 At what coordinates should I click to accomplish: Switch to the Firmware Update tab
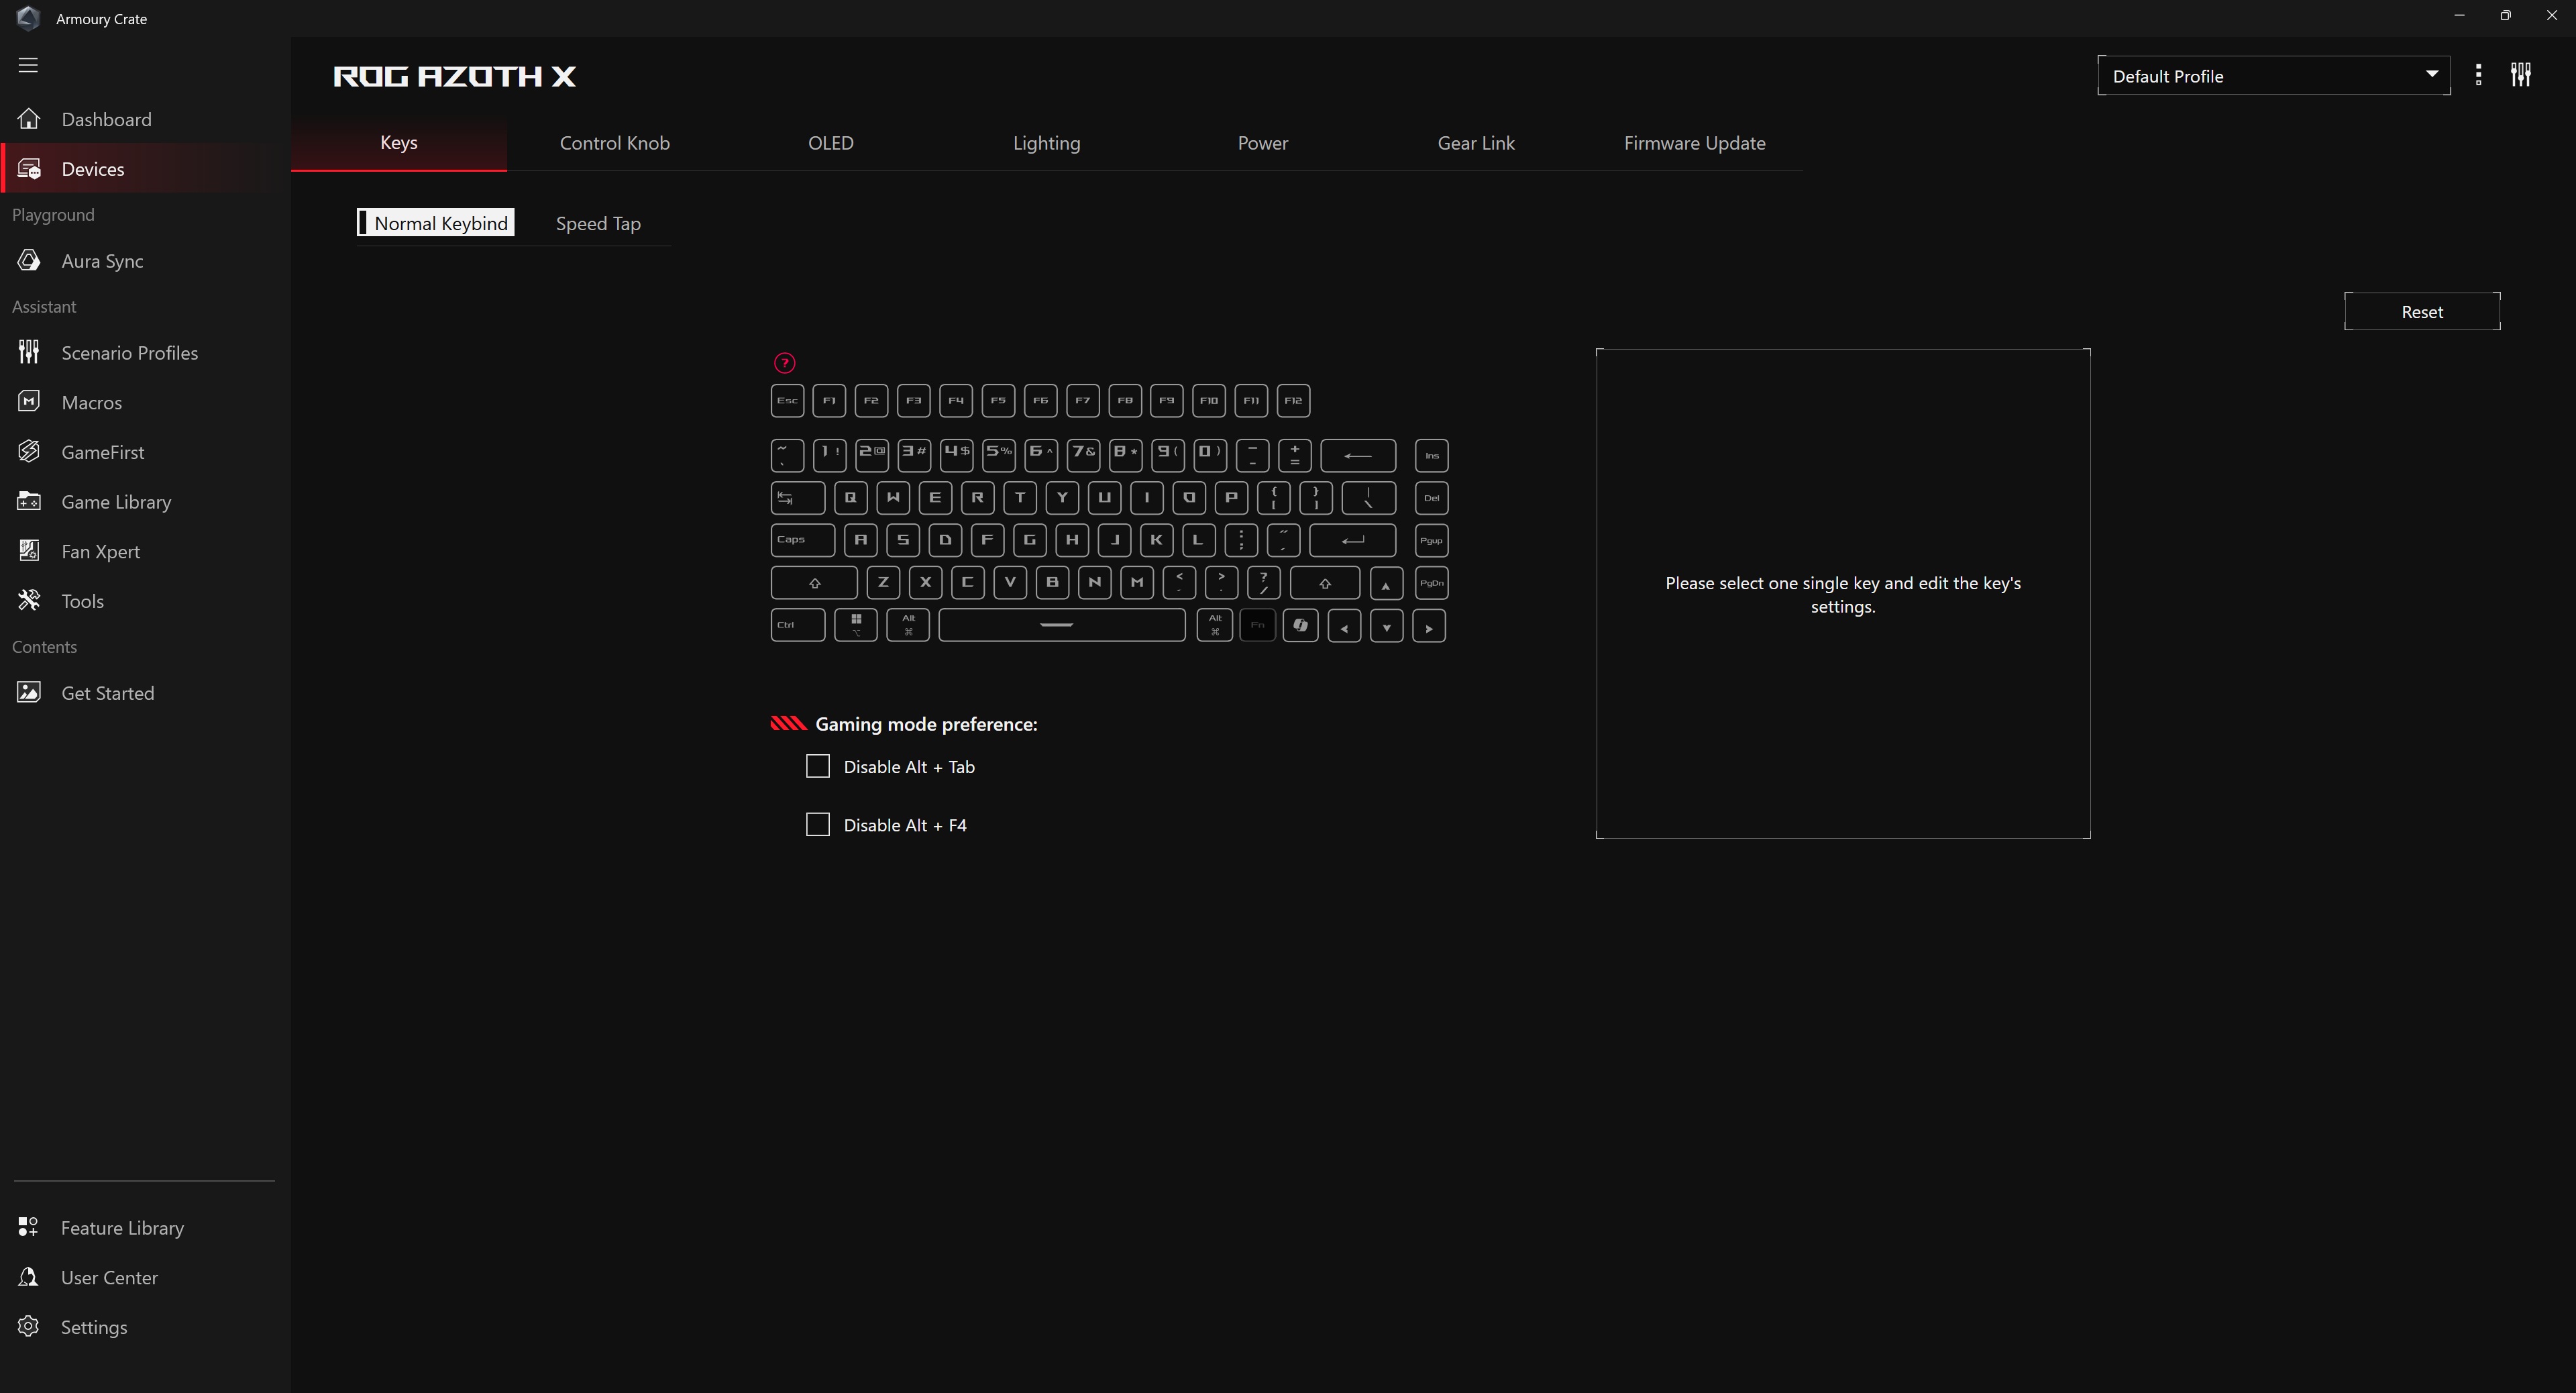1695,143
